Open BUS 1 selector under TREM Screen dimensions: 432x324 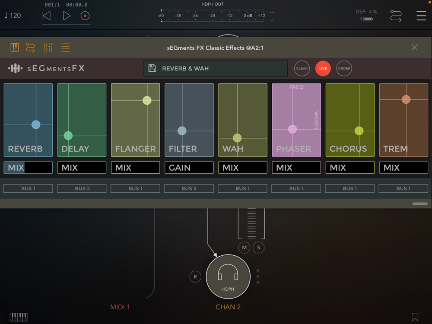pos(403,188)
